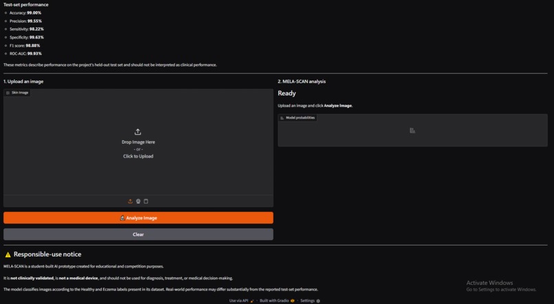Click the 1. Upload an image heading

[x=23, y=81]
